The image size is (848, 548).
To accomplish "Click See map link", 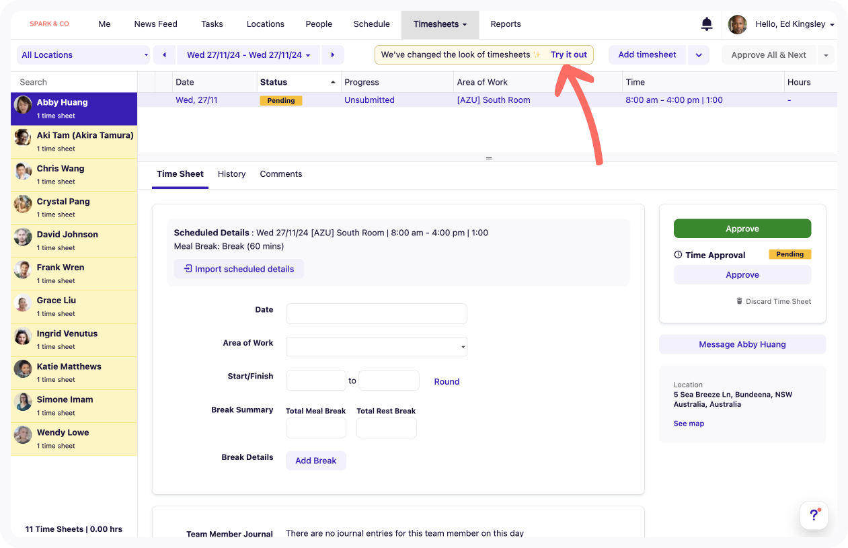I will pos(689,424).
